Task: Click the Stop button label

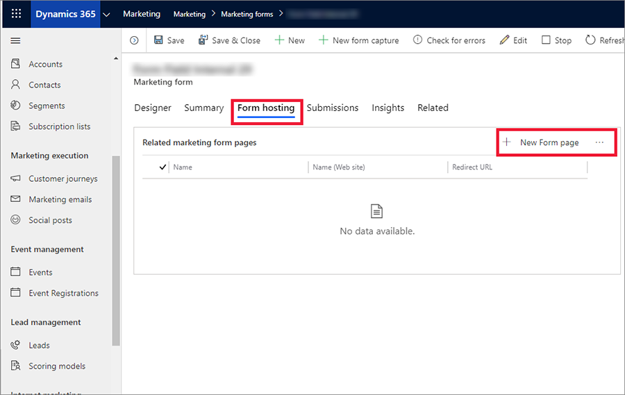Action: 562,40
